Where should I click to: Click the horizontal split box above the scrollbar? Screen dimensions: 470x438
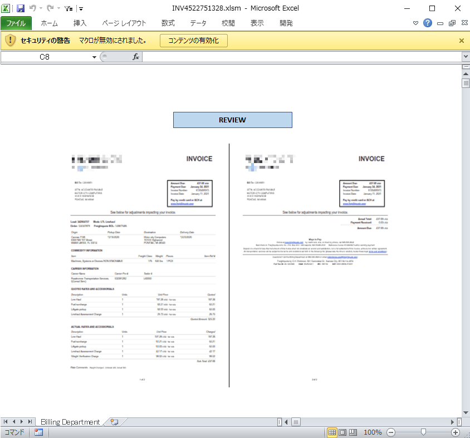tap(466, 67)
